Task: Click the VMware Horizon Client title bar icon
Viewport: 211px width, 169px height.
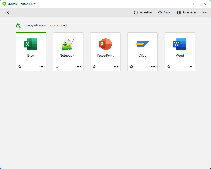Action: [x=4, y=4]
